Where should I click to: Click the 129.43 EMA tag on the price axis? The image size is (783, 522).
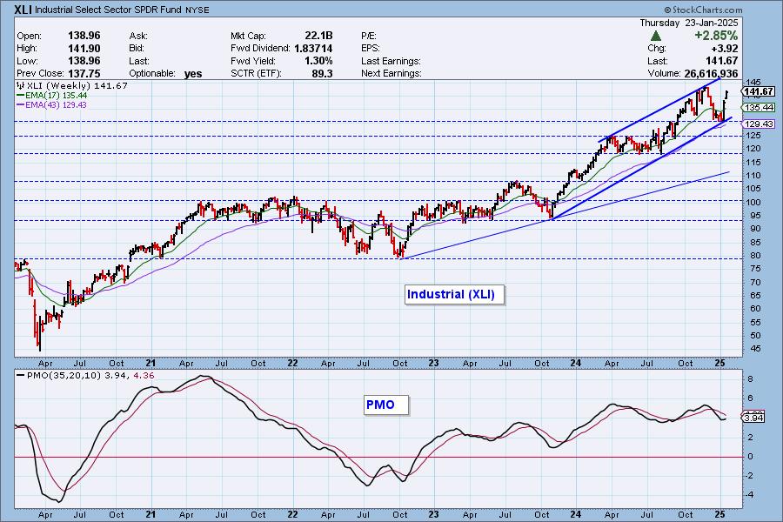[759, 124]
